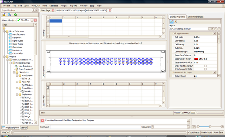This screenshot has width=225, height=137.
Task: Click the pencil icon in Display Properties toolbar
Action: coord(172,22)
